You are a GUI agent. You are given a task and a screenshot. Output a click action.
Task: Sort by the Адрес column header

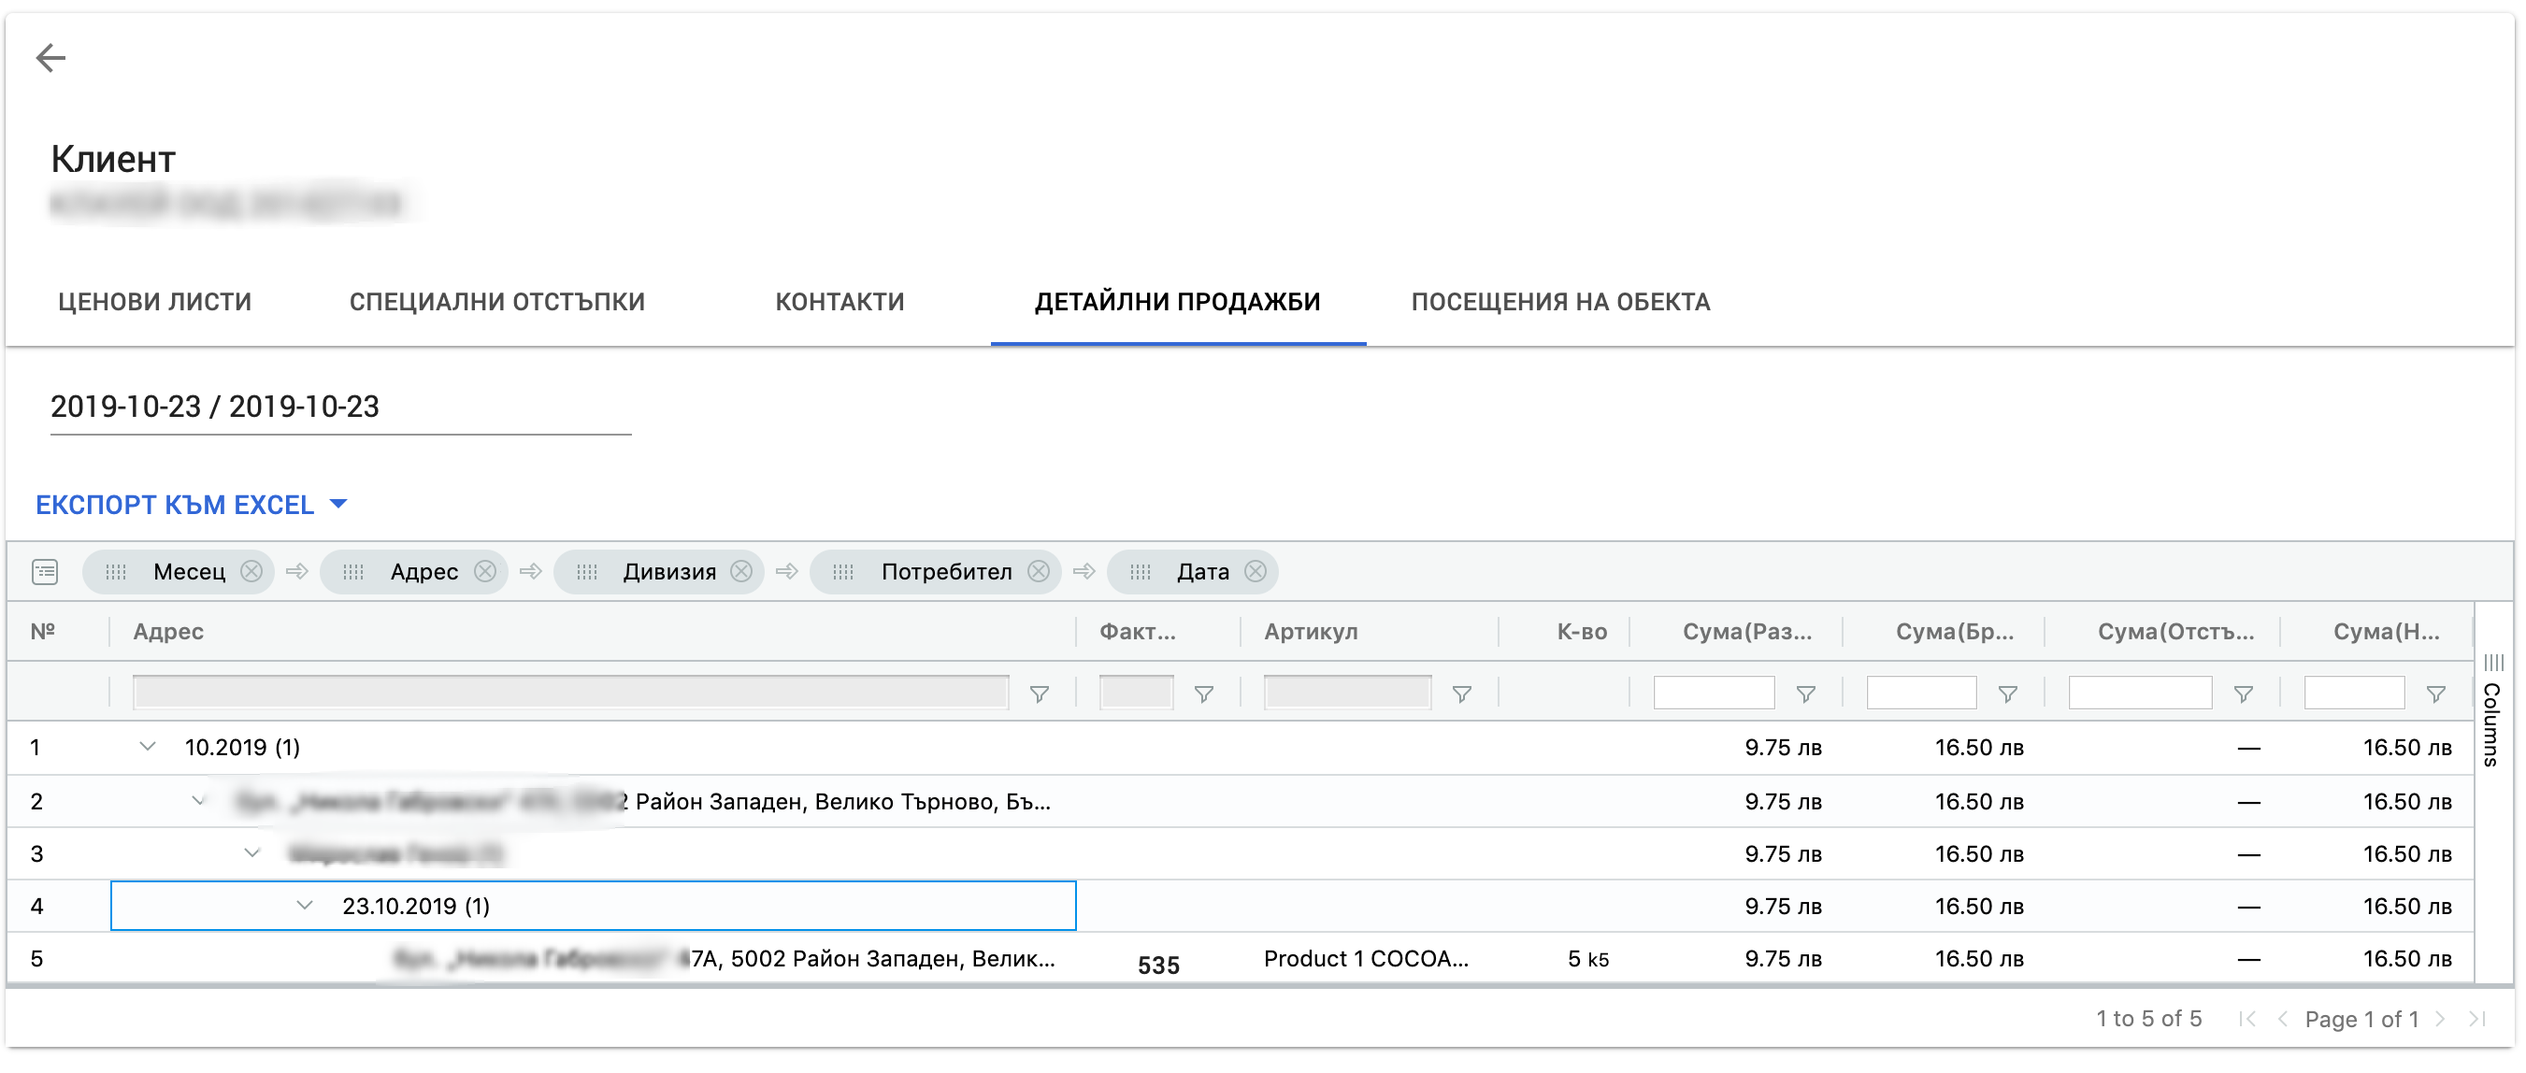coord(168,631)
